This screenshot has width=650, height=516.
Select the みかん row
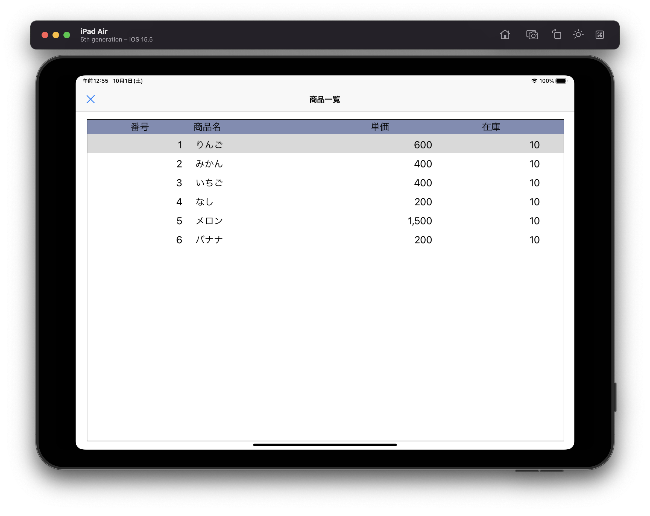click(x=325, y=164)
